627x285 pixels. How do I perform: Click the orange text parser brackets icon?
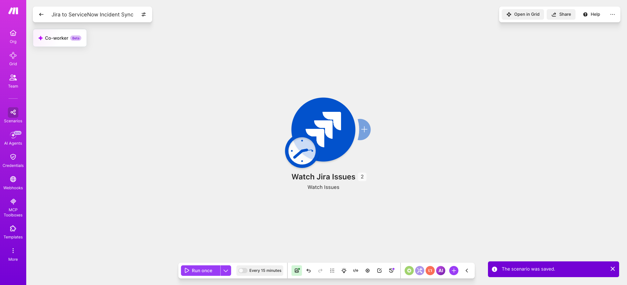[x=430, y=271]
